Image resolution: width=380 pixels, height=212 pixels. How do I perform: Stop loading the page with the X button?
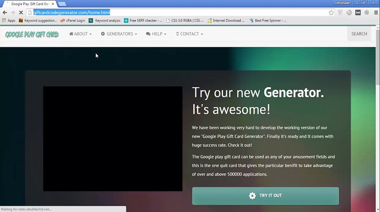click(21, 12)
